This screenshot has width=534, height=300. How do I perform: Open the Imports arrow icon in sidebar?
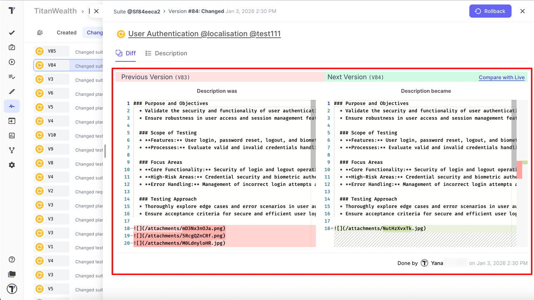click(x=12, y=121)
